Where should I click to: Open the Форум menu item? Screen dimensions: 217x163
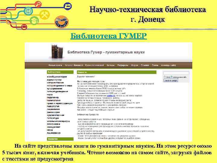134,65
